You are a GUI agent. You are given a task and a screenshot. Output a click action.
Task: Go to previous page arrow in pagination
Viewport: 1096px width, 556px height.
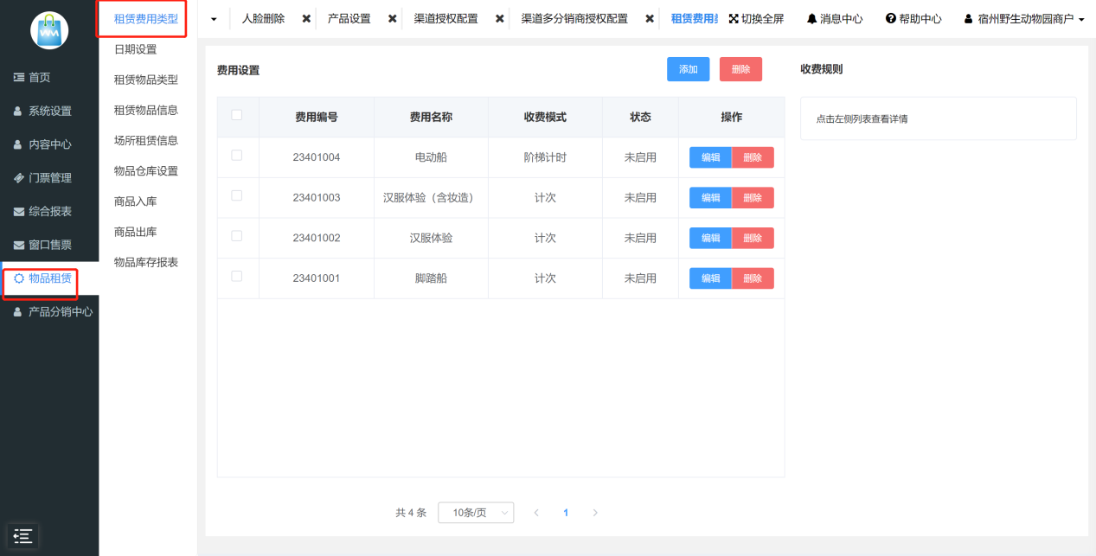click(536, 513)
